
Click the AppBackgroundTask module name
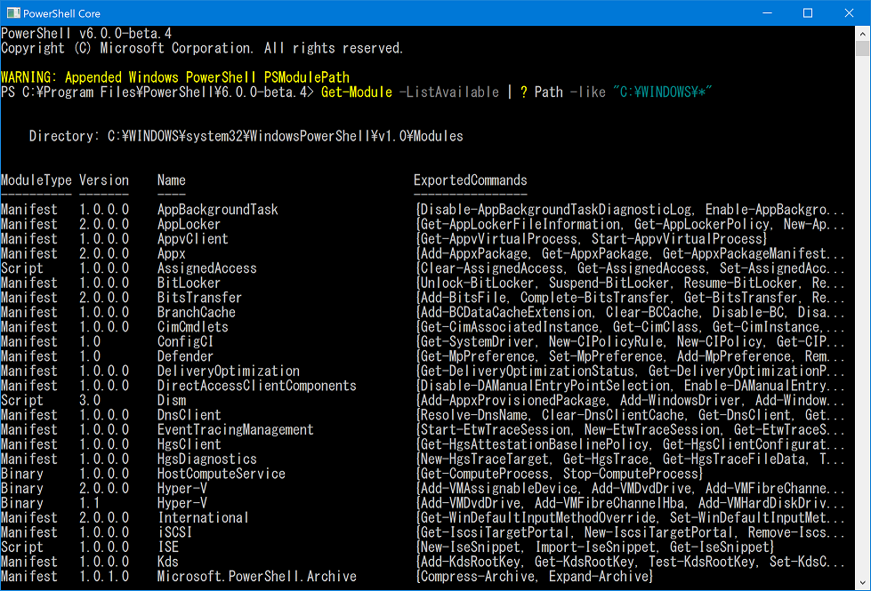pyautogui.click(x=217, y=210)
